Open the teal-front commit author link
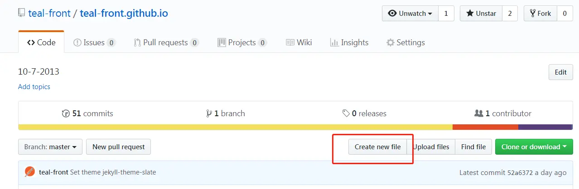 point(53,172)
